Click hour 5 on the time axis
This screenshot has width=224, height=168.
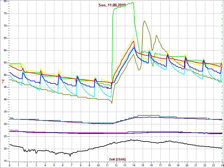point(54,165)
